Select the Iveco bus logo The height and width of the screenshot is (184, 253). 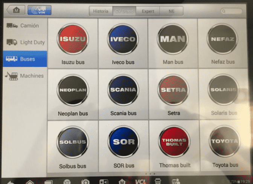(x=123, y=39)
